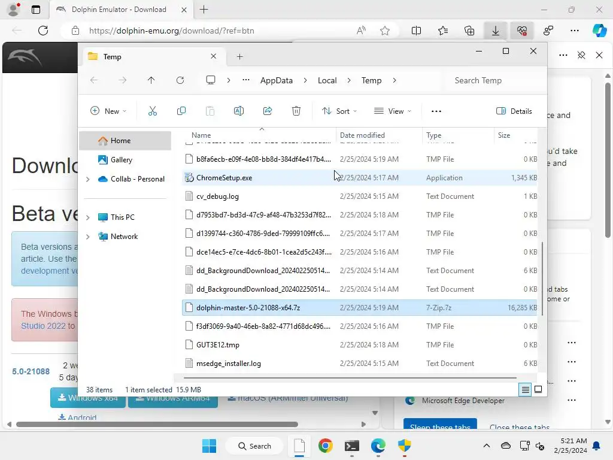The height and width of the screenshot is (460, 613).
Task: Click the Rename icon in Explorer toolbar
Action: (238, 111)
